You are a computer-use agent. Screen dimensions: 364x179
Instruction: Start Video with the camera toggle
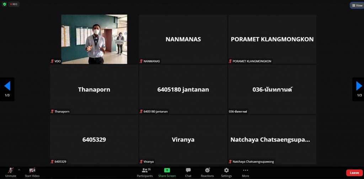32,172
